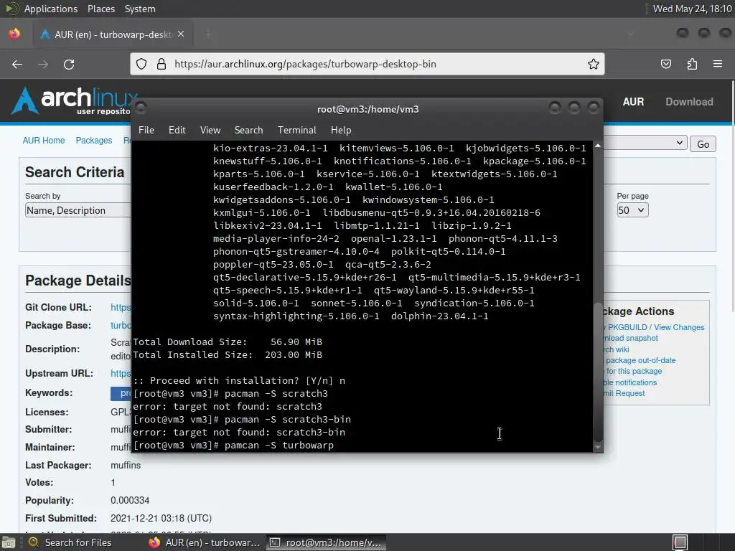Switch to AUR turbowarp Firefox taskbar item

205,542
